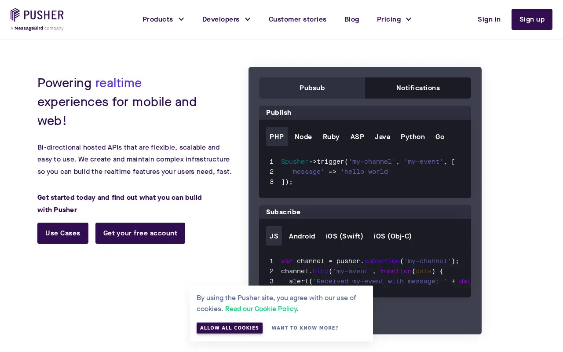Select the Android subscribe tab
Viewport: 563px width, 352px height.
(302, 236)
